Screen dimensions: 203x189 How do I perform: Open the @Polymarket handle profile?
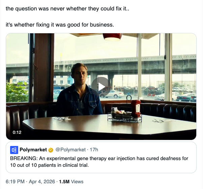click(x=69, y=150)
